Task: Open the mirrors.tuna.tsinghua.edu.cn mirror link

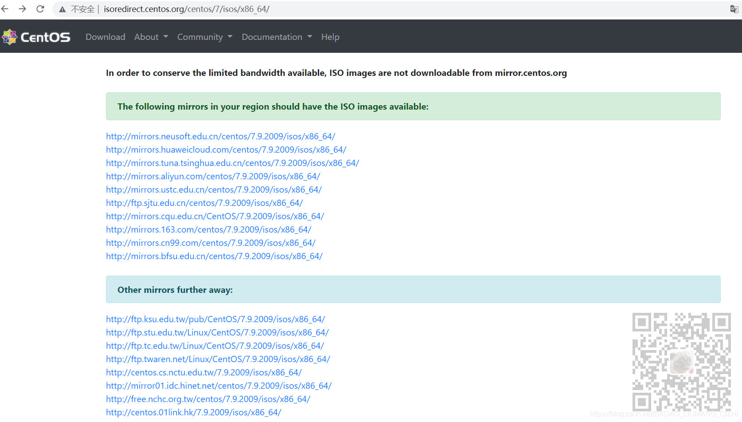Action: tap(232, 163)
